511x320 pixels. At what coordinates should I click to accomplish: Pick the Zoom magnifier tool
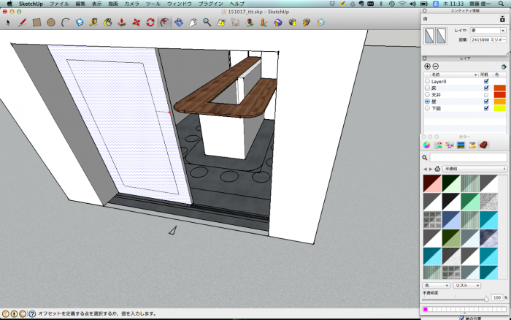pyautogui.click(x=207, y=23)
